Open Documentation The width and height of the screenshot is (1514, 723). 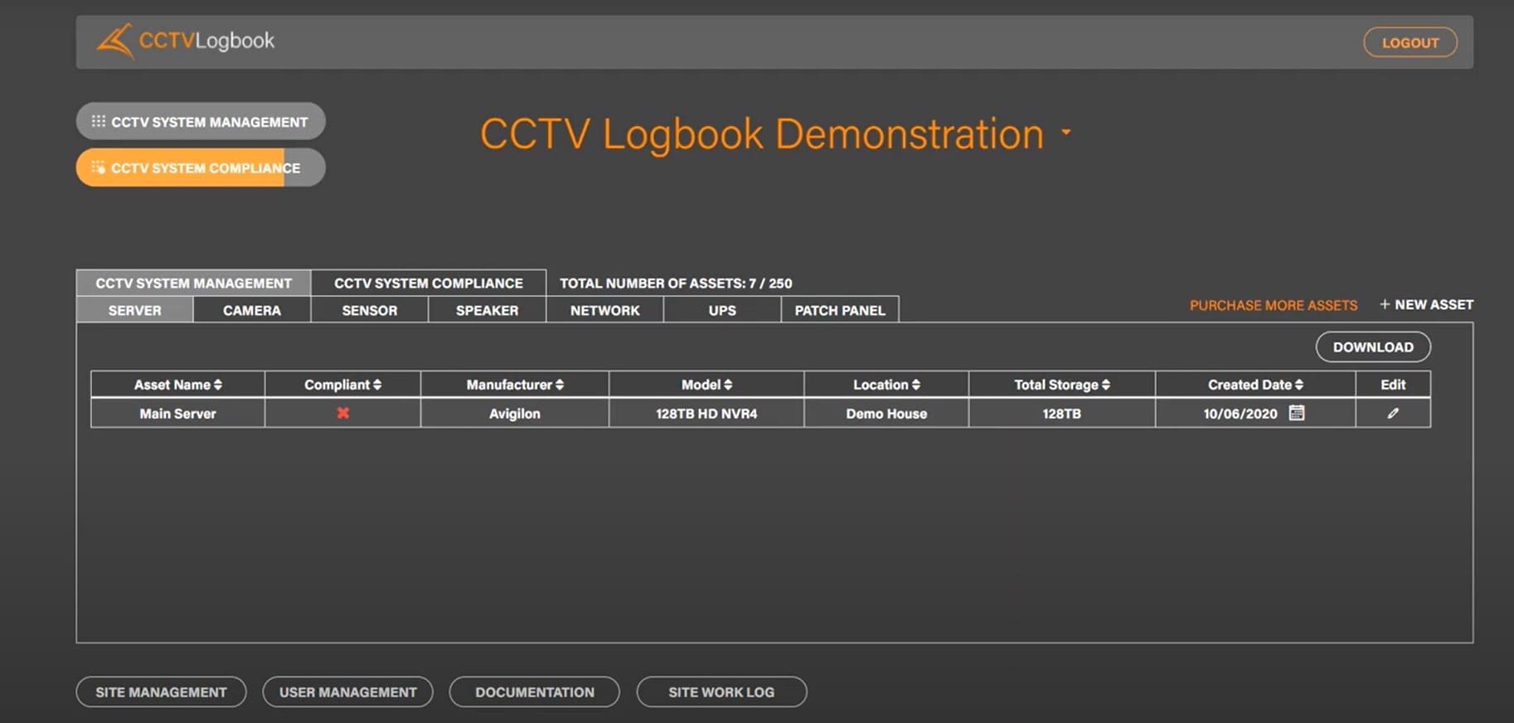(x=535, y=691)
